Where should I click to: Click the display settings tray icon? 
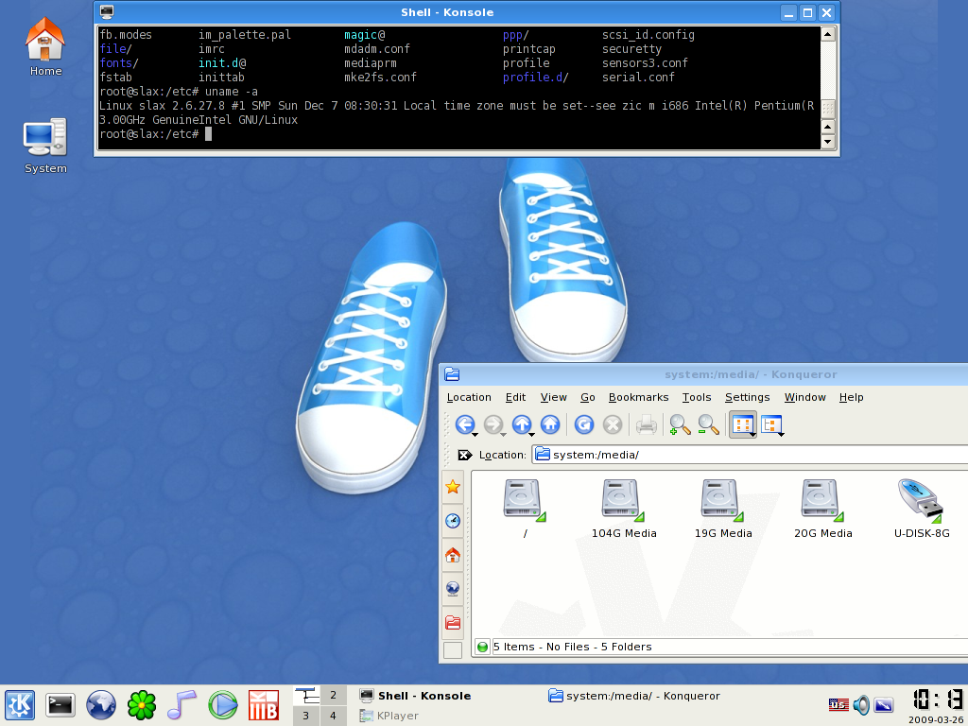click(x=884, y=704)
